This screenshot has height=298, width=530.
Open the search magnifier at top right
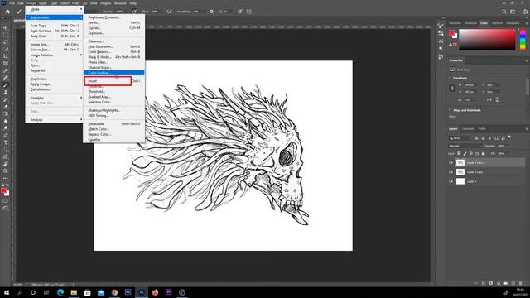504,12
